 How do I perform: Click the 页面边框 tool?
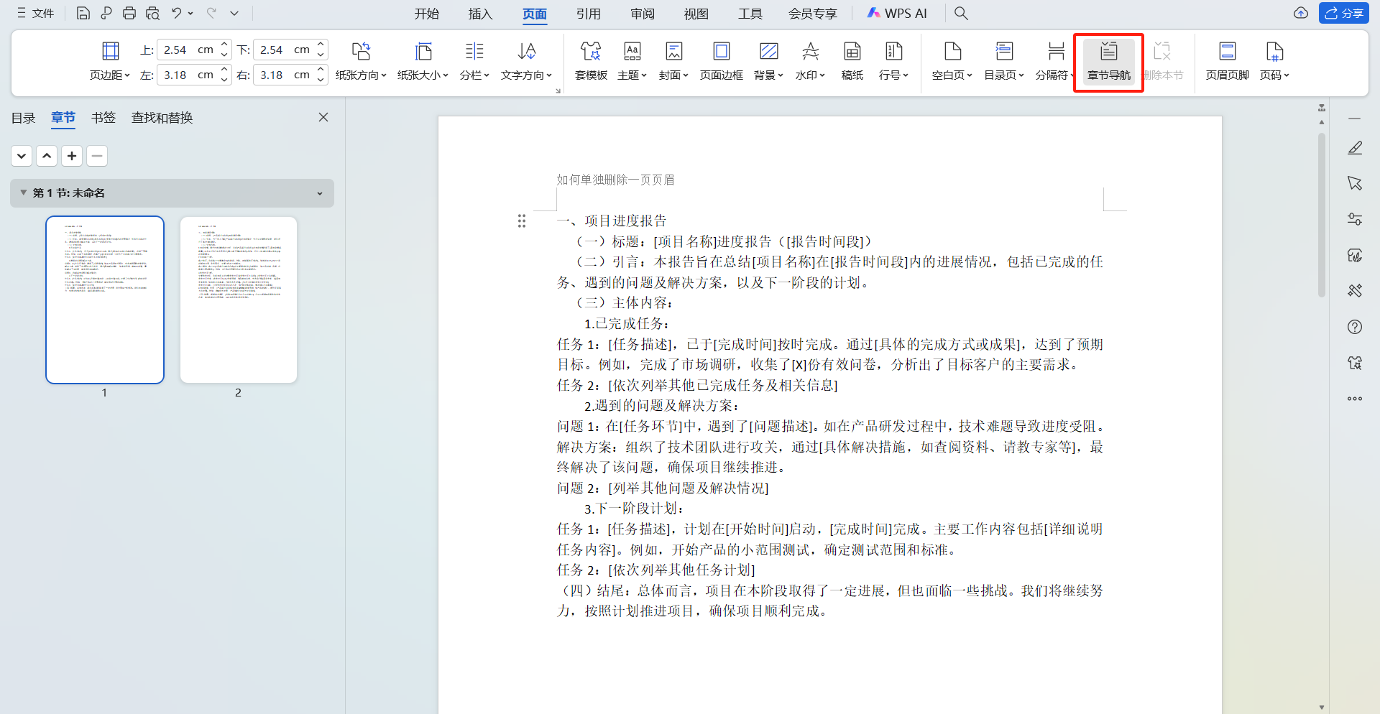pos(721,61)
